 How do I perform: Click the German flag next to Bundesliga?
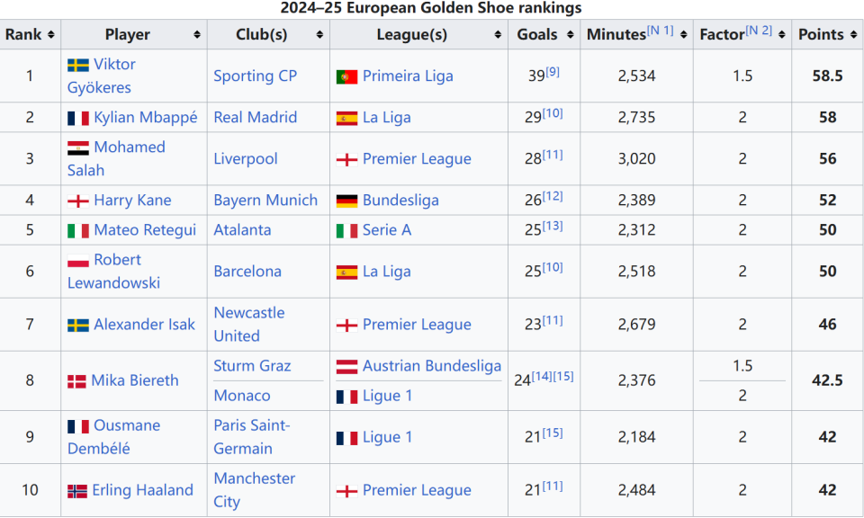pyautogui.click(x=346, y=201)
